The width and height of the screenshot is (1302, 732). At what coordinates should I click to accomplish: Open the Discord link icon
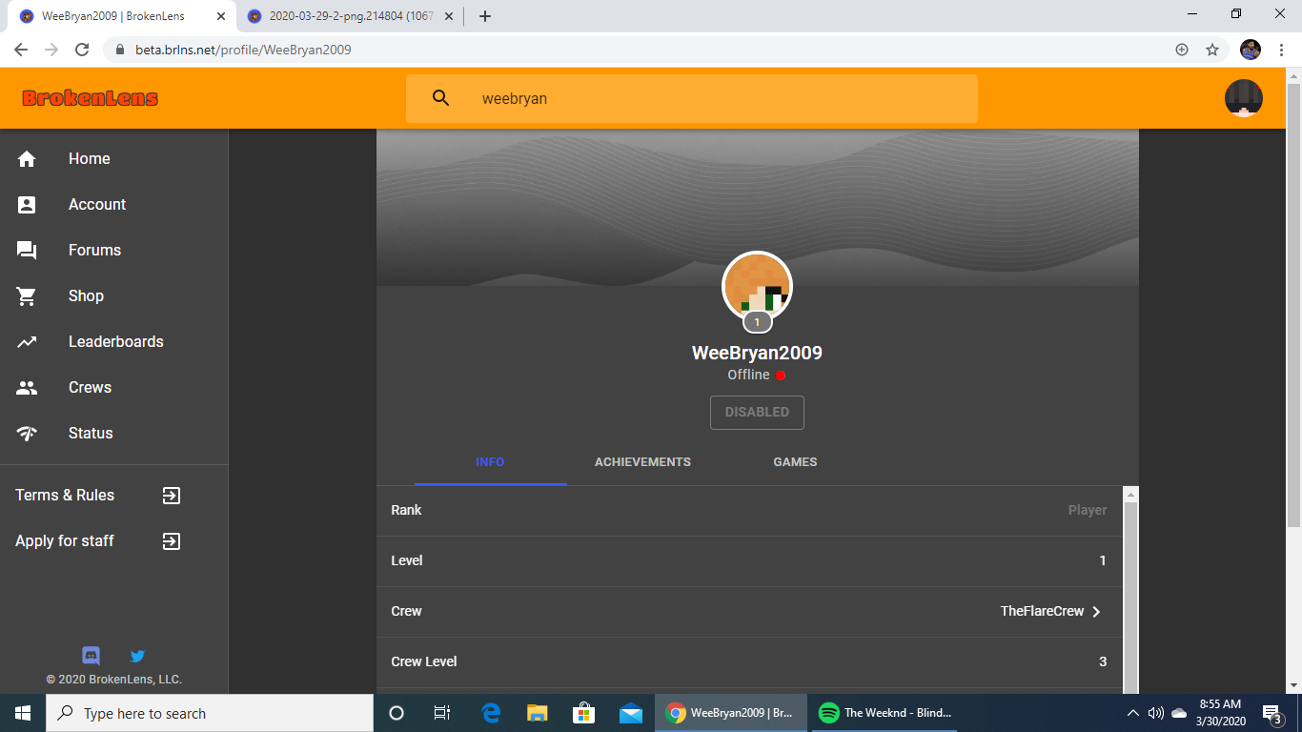92,656
